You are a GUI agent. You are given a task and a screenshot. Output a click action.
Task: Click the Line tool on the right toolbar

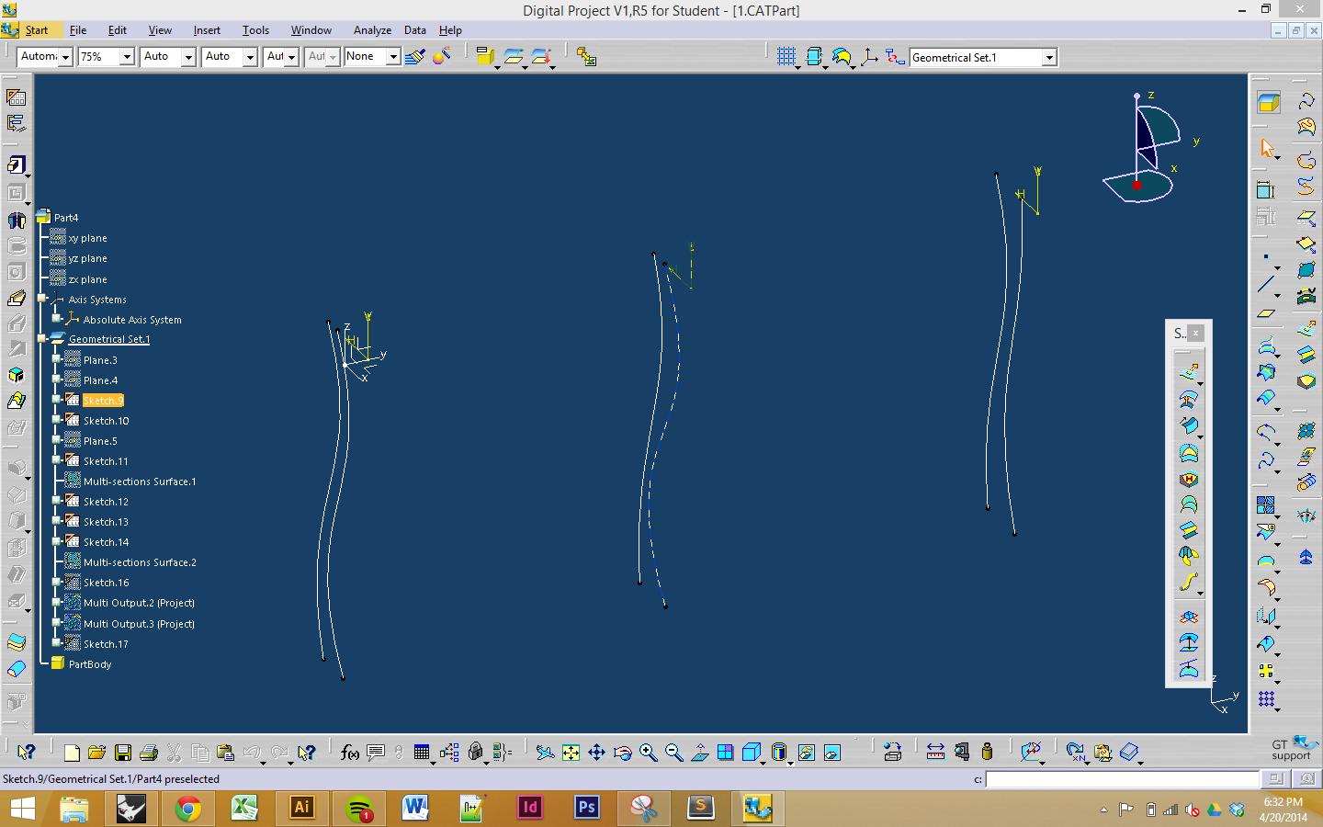coord(1266,284)
